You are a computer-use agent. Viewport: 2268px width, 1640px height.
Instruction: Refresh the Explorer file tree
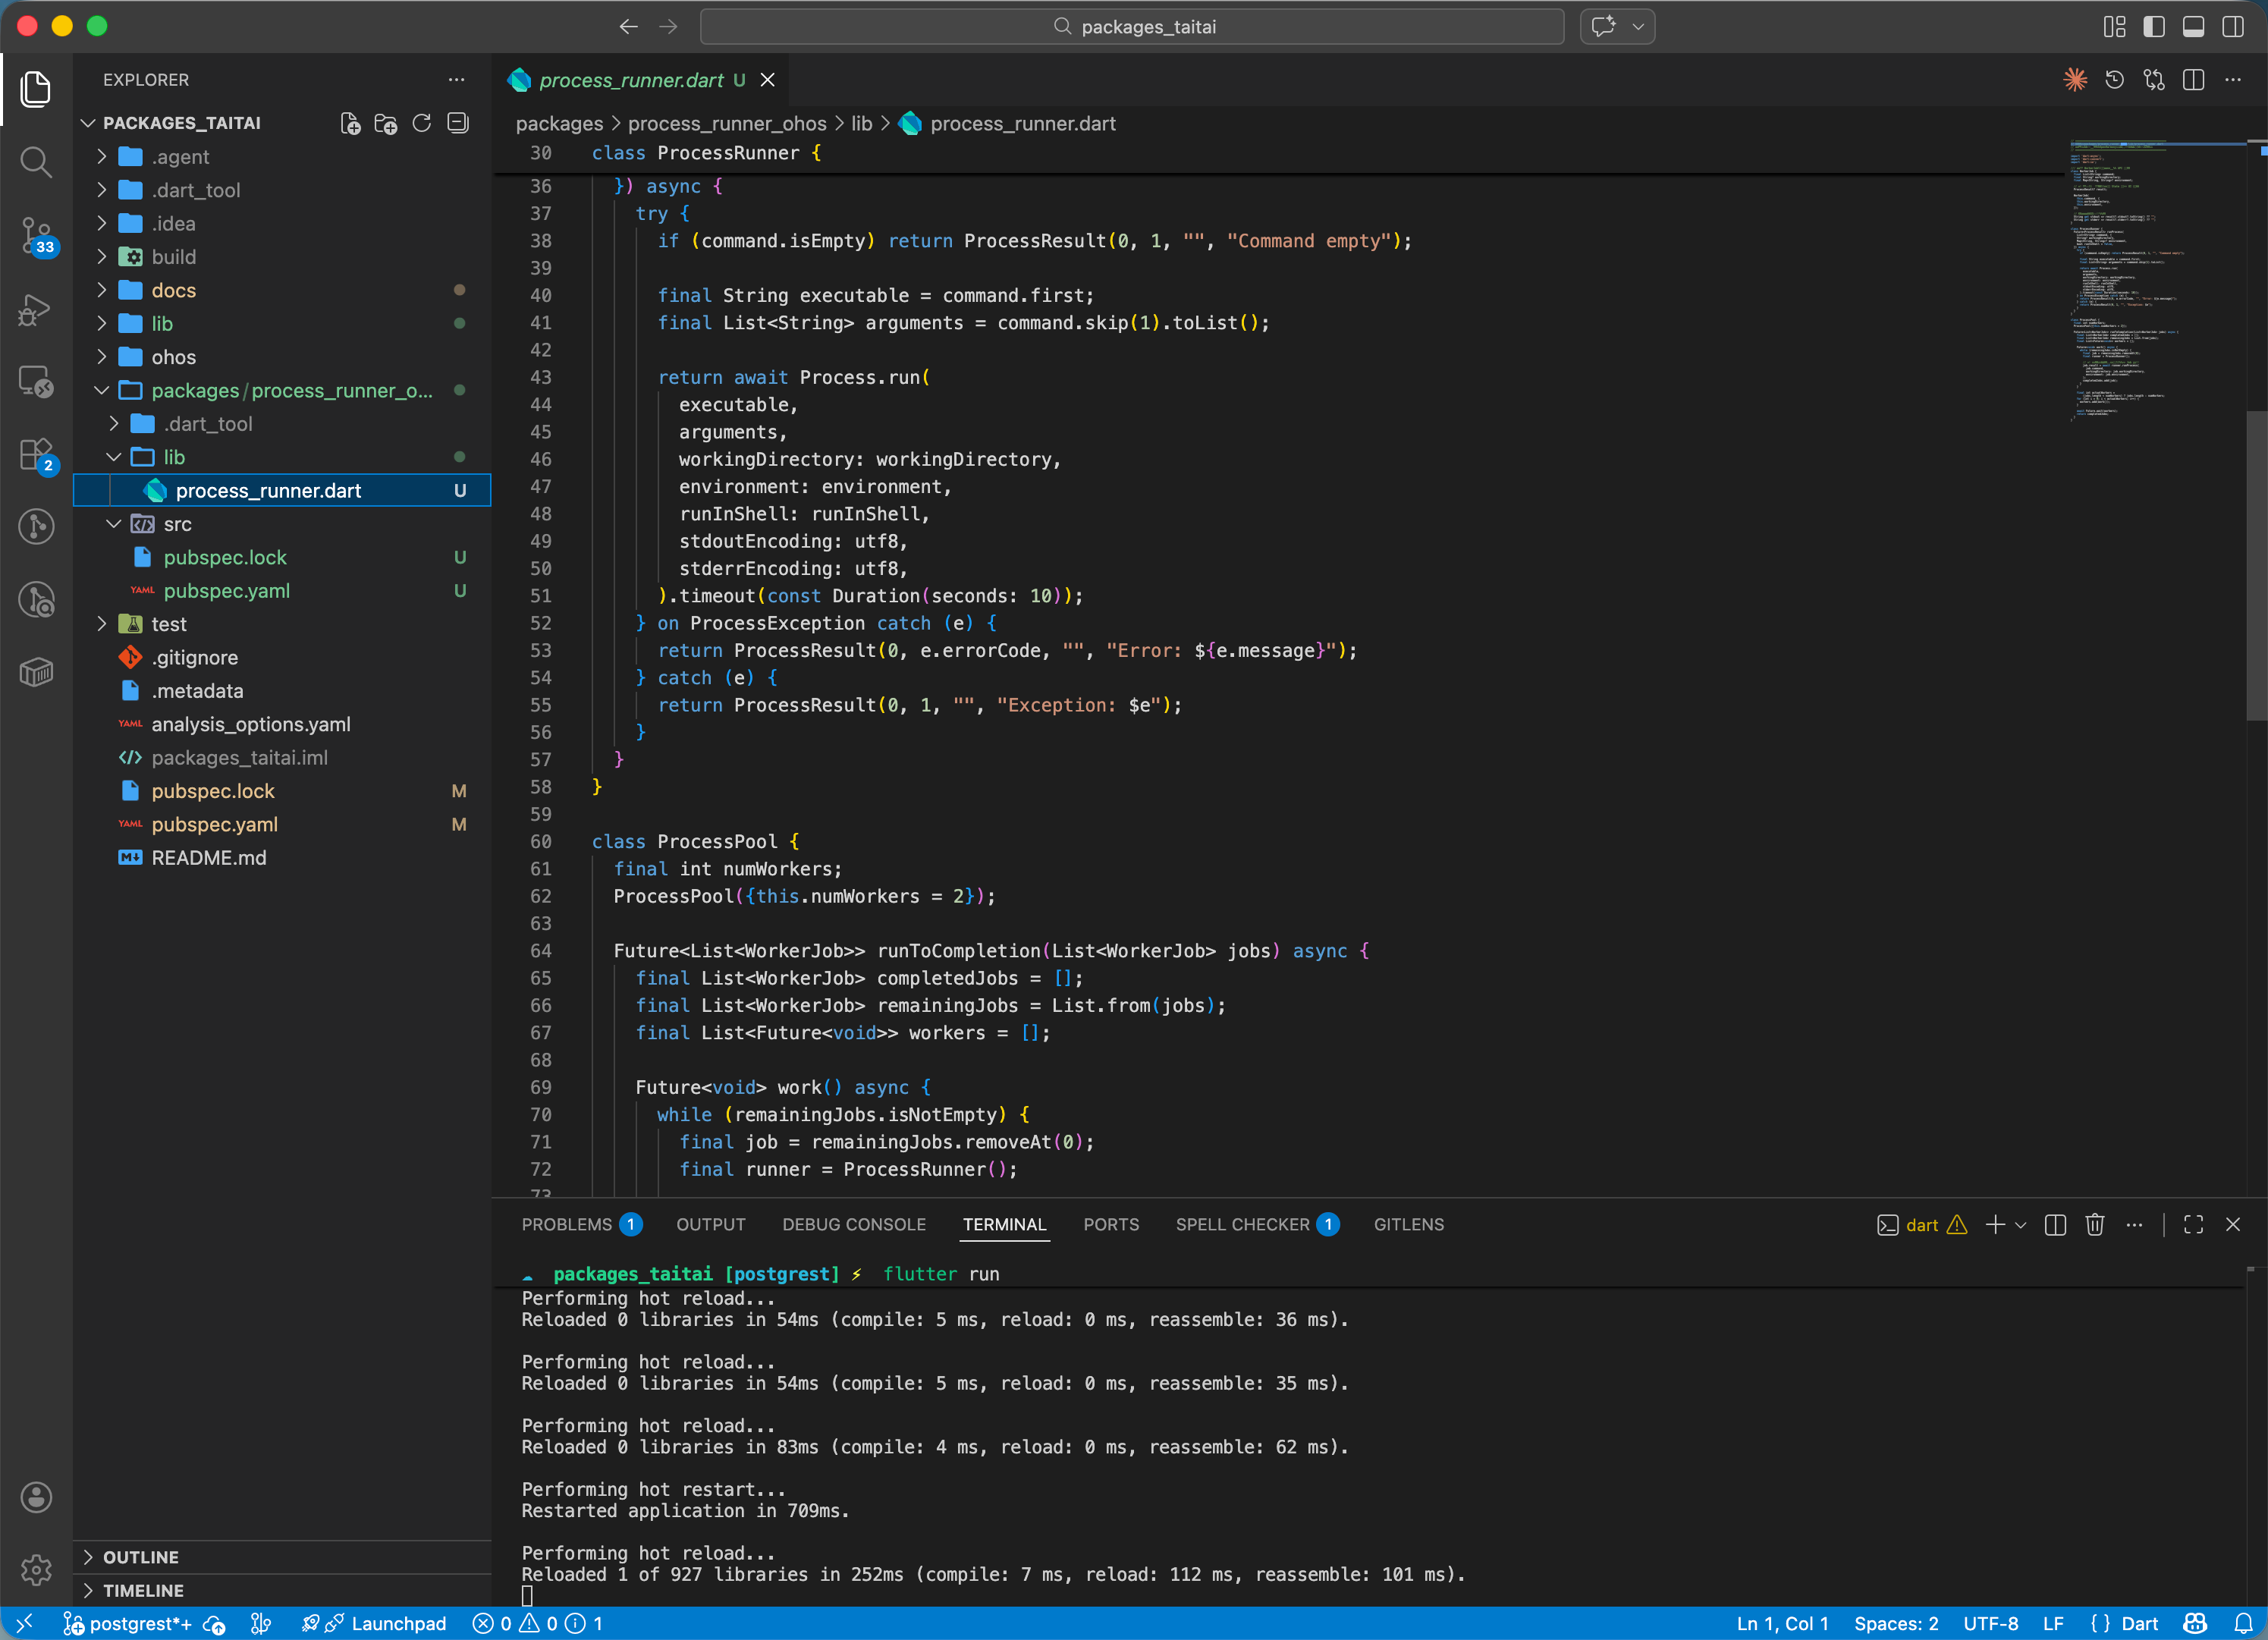[x=422, y=123]
